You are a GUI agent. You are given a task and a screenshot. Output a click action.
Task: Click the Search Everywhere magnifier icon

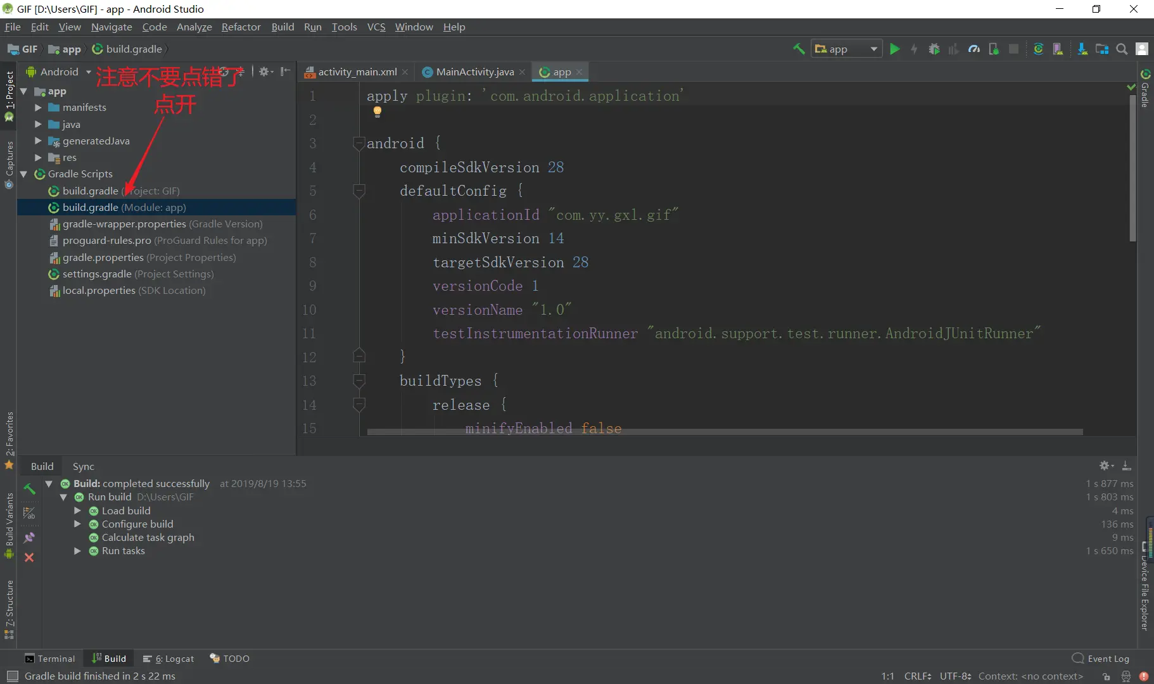coord(1122,49)
